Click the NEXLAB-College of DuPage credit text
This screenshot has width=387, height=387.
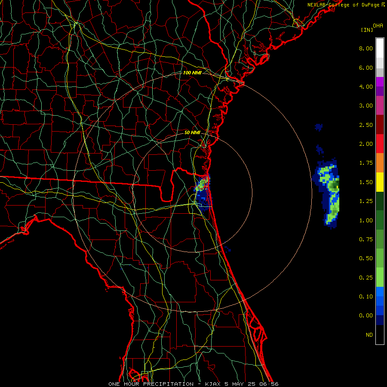pyautogui.click(x=346, y=5)
